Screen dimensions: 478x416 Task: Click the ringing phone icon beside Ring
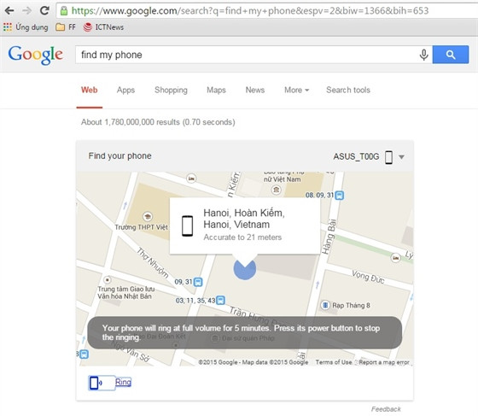click(x=96, y=383)
